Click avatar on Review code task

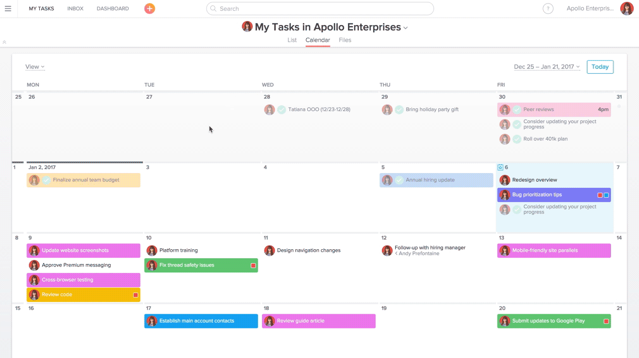point(34,295)
